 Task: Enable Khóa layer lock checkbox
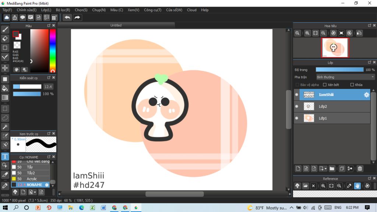click(352, 85)
